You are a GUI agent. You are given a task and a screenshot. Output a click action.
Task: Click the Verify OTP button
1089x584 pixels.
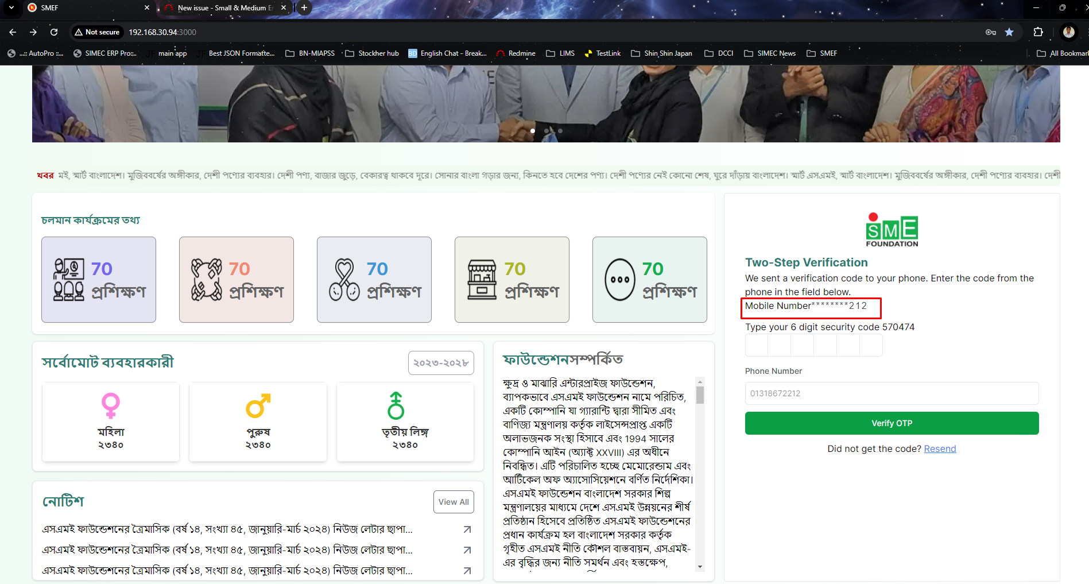tap(892, 423)
